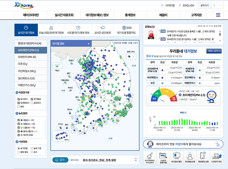Expand the 대기질 경보 panel plus
The height and width of the screenshot is (169, 228).
89,44
